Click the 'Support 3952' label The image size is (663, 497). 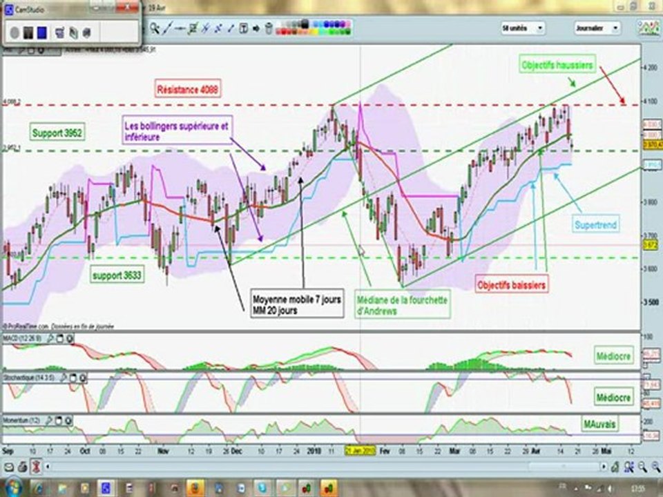click(57, 133)
